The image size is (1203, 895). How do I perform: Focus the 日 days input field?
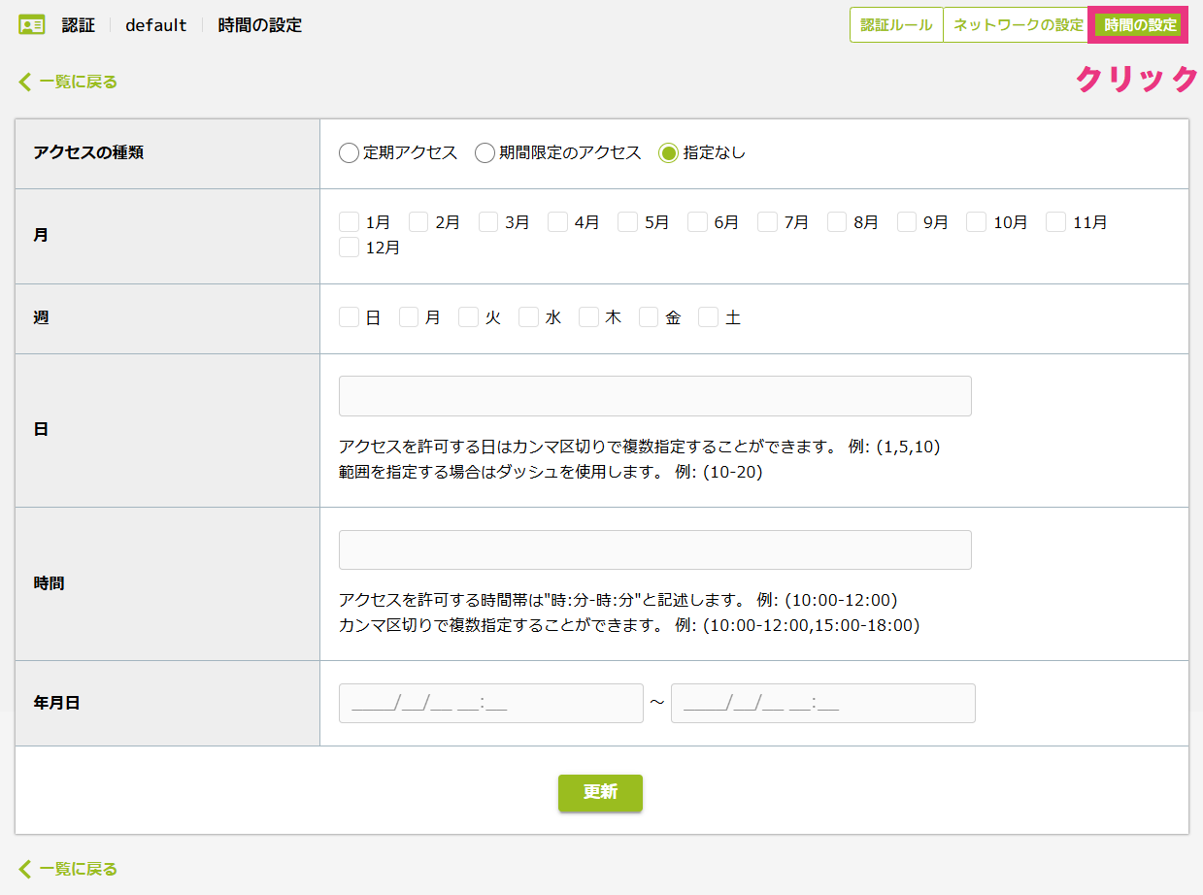655,396
